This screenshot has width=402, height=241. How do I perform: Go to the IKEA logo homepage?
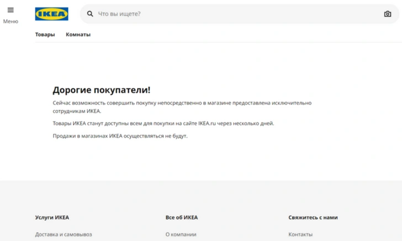tap(51, 14)
